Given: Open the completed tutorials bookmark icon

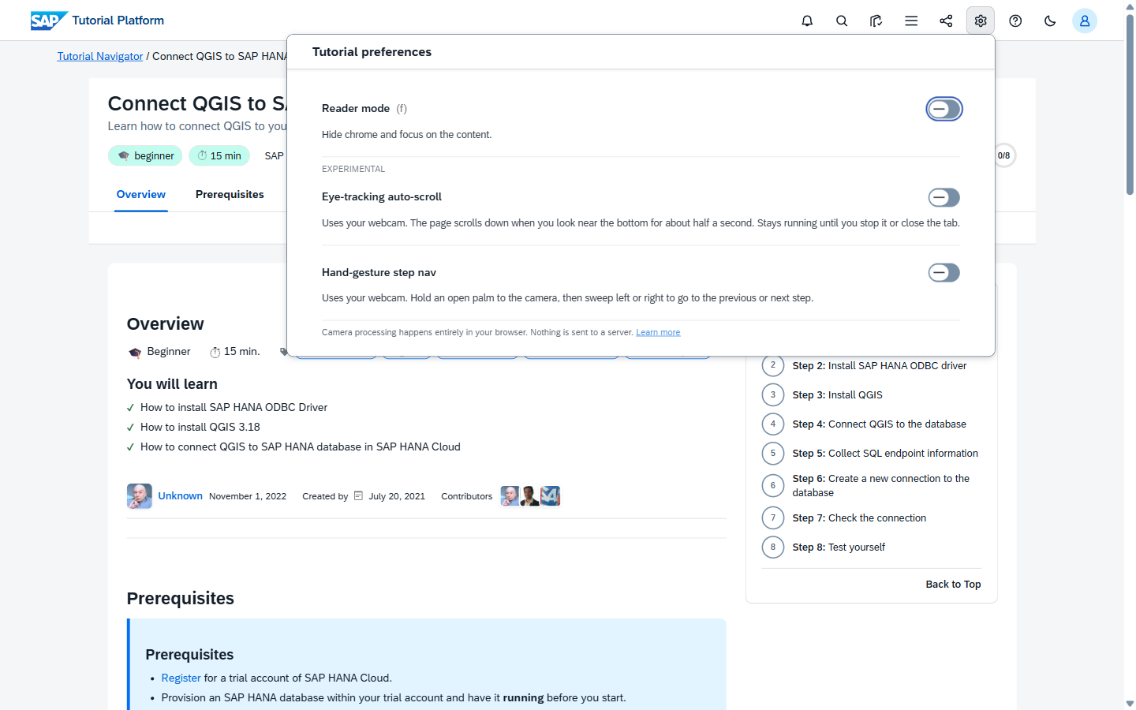Looking at the screenshot, I should tap(876, 21).
